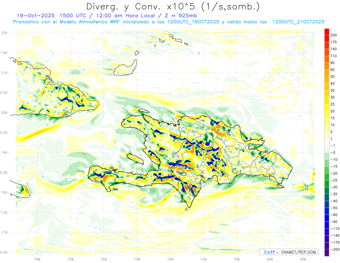Click the '-10' color scale value
Image resolution: width=340 pixels, height=263 pixels.
[334, 159]
